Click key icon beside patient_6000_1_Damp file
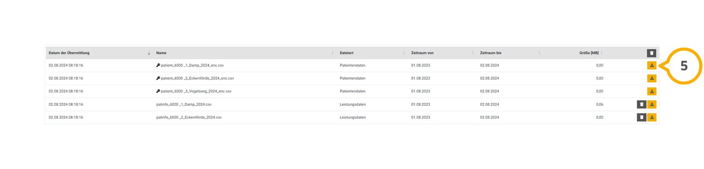 [158, 65]
